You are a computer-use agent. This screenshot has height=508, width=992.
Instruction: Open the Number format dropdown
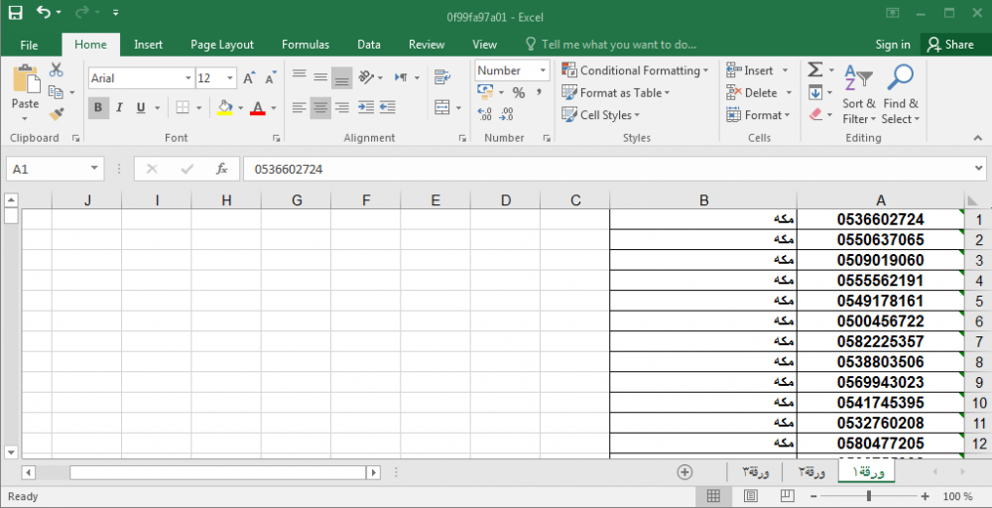pyautogui.click(x=543, y=70)
